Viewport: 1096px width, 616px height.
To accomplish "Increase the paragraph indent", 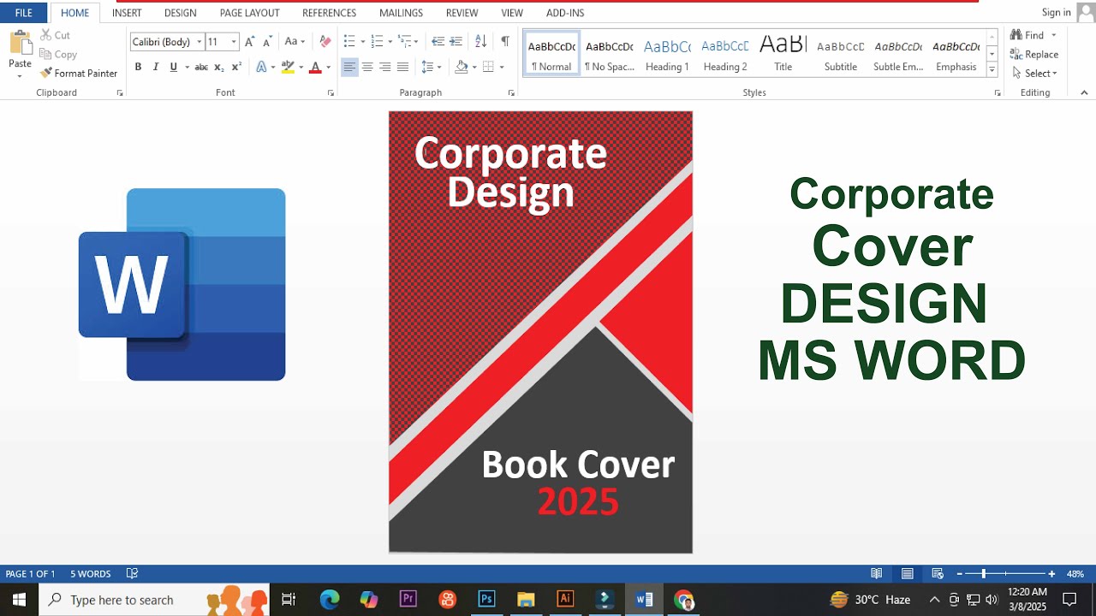I will pyautogui.click(x=456, y=41).
